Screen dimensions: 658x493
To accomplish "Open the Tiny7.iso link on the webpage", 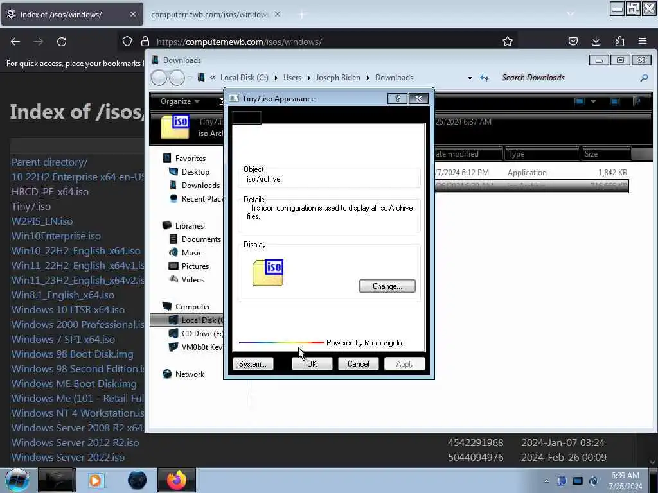I will (31, 206).
